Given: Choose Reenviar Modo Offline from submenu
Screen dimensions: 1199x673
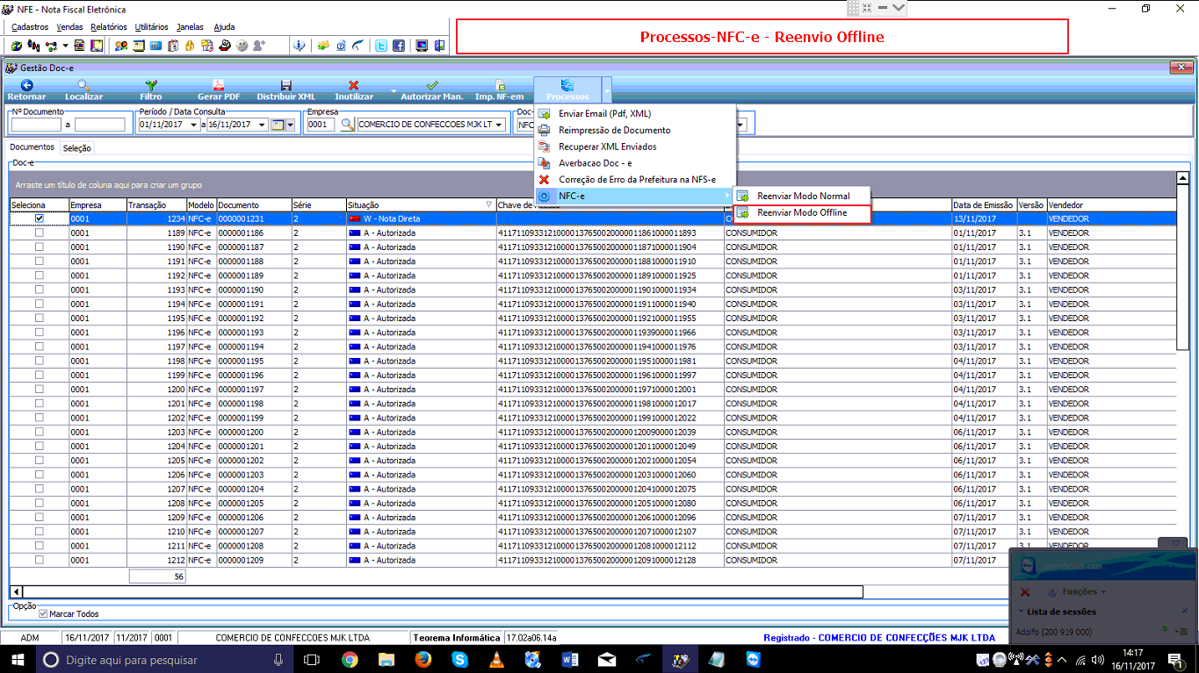Looking at the screenshot, I should click(x=801, y=213).
